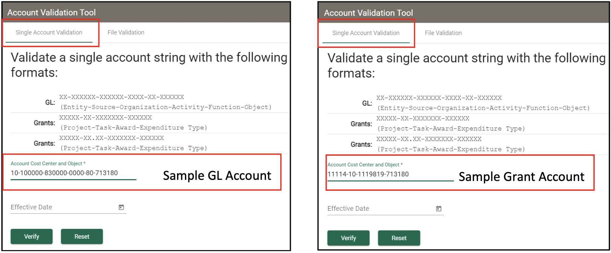
Task: Switch to File Validation tab in left panel
Action: 126,32
